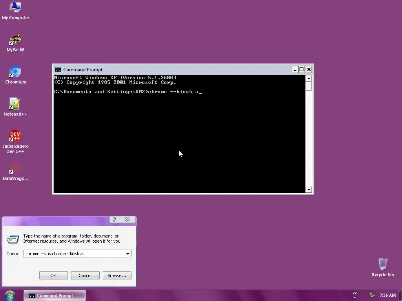
Task: Click the Microsoft Windows XP version line
Action: tap(115, 77)
